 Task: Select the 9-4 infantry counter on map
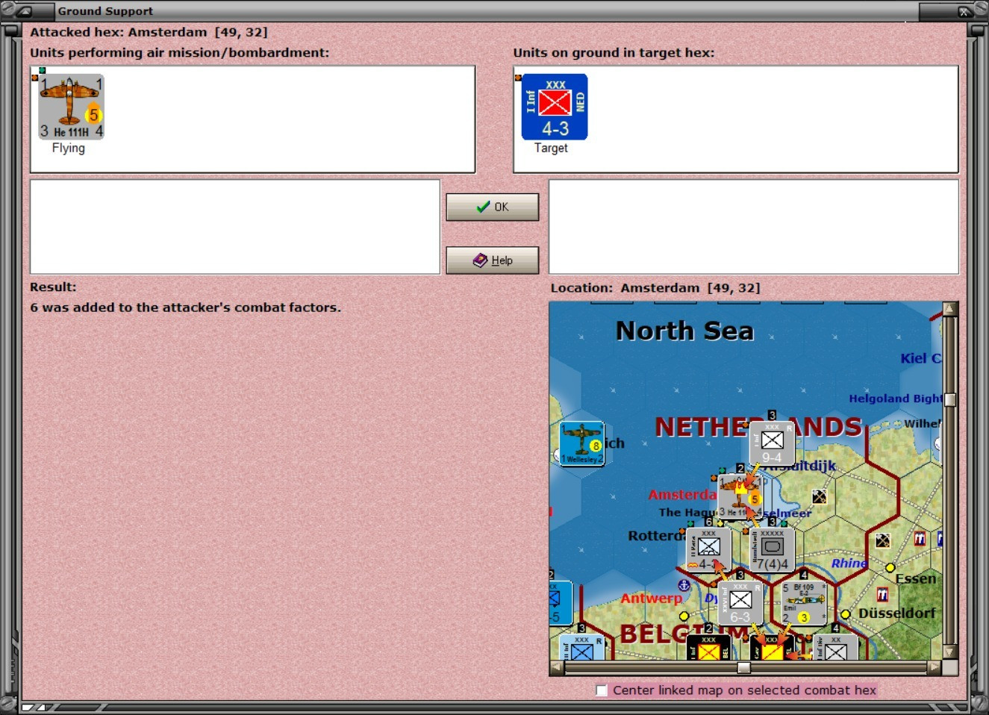[x=772, y=443]
